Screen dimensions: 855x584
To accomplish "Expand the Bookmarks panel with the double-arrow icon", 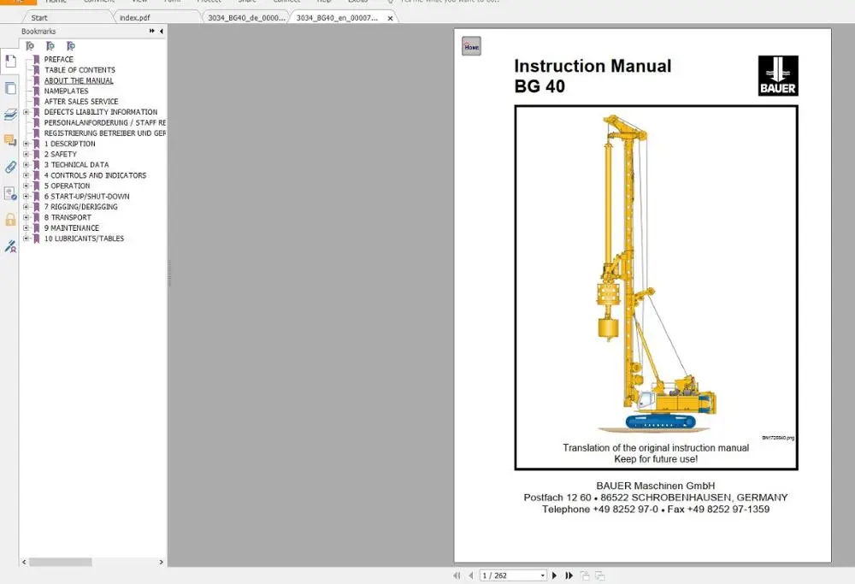I will click(151, 31).
